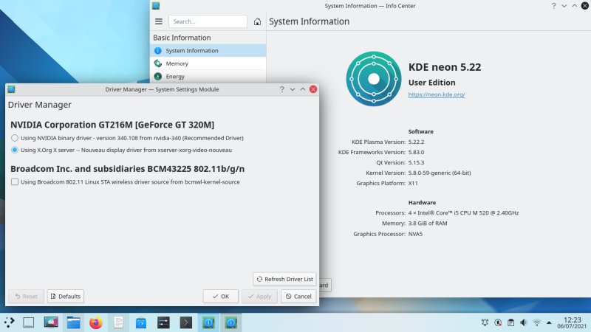The width and height of the screenshot is (591, 332).
Task: Open the Konsole terminal taskbar icon
Action: [187, 322]
